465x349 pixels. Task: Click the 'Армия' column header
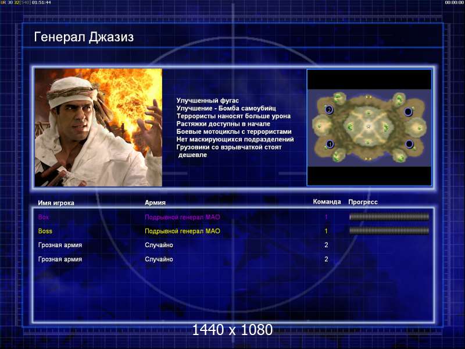[x=155, y=202]
